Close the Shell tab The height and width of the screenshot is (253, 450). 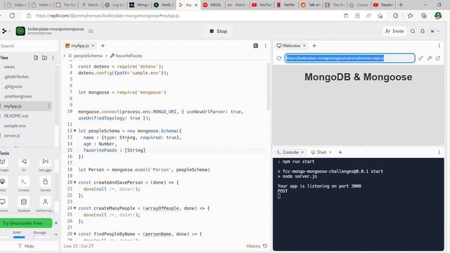tap(330, 153)
